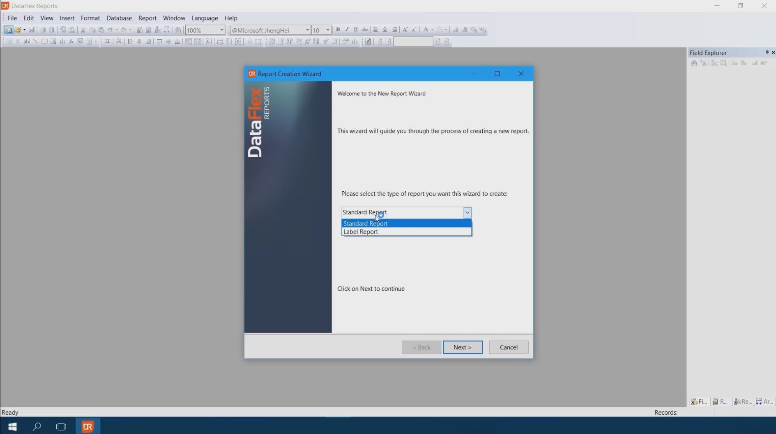Click the Bold formatting icon
Viewport: 776px width, 434px height.
[338, 30]
